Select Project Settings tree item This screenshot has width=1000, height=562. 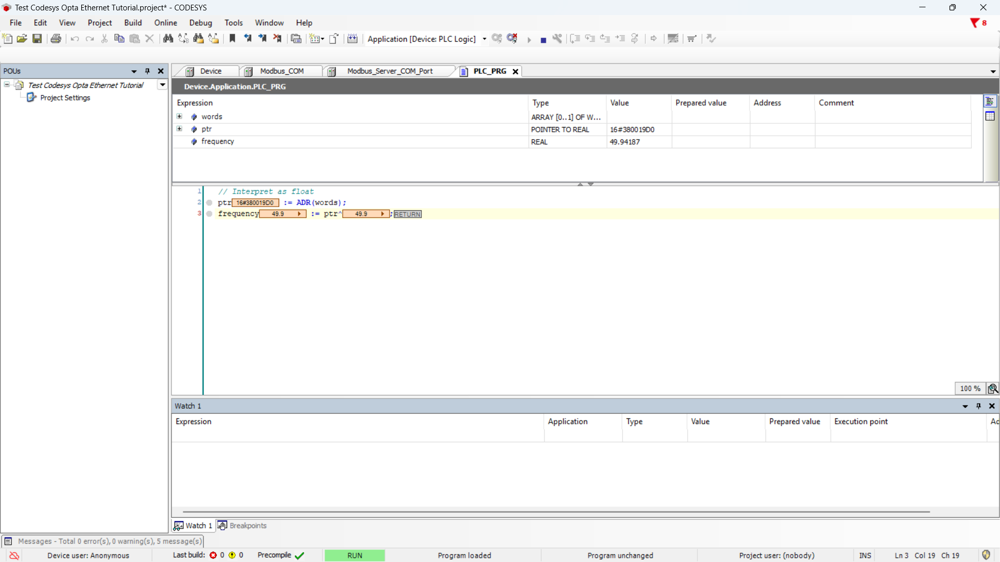point(65,98)
